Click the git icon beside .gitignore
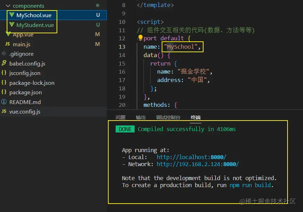This screenshot has width=303, height=212. click(x=4, y=53)
